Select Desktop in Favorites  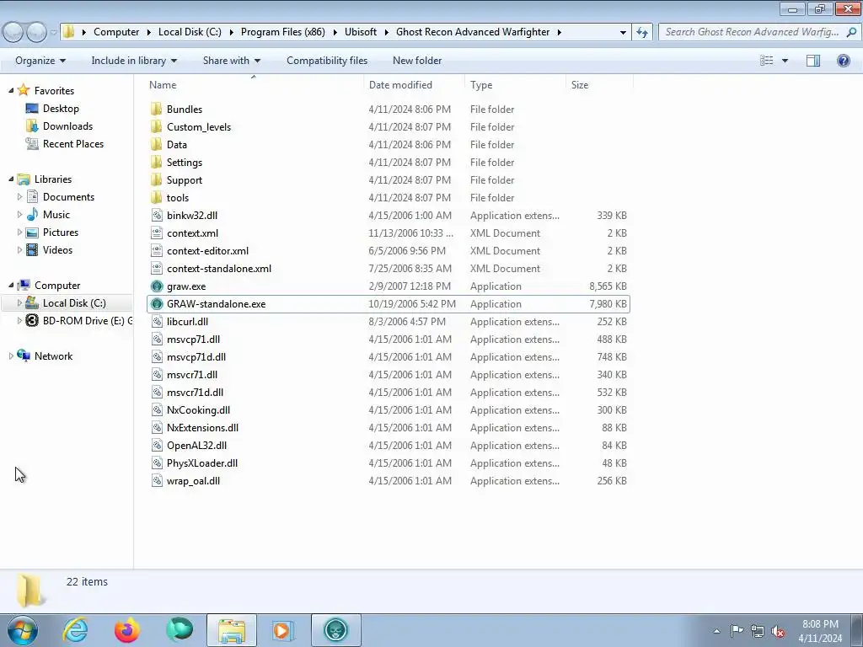(61, 109)
